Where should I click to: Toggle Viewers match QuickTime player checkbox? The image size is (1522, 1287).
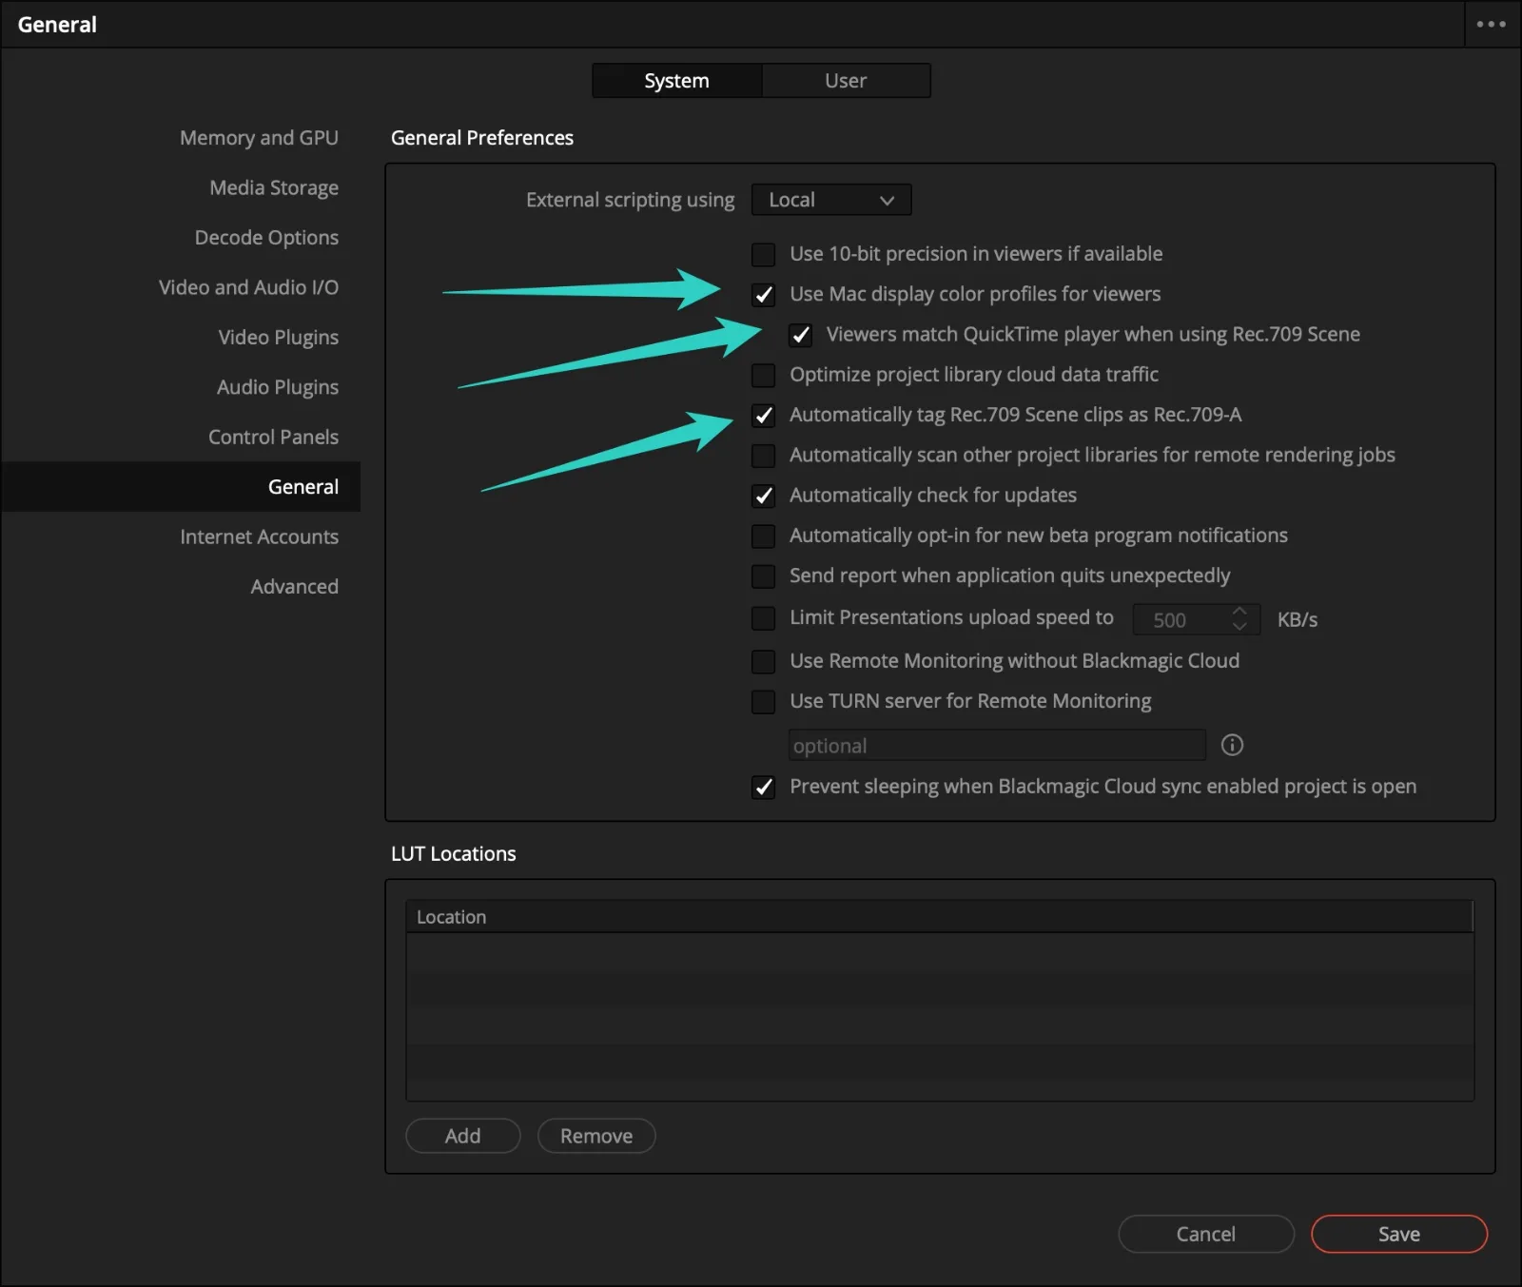(800, 335)
